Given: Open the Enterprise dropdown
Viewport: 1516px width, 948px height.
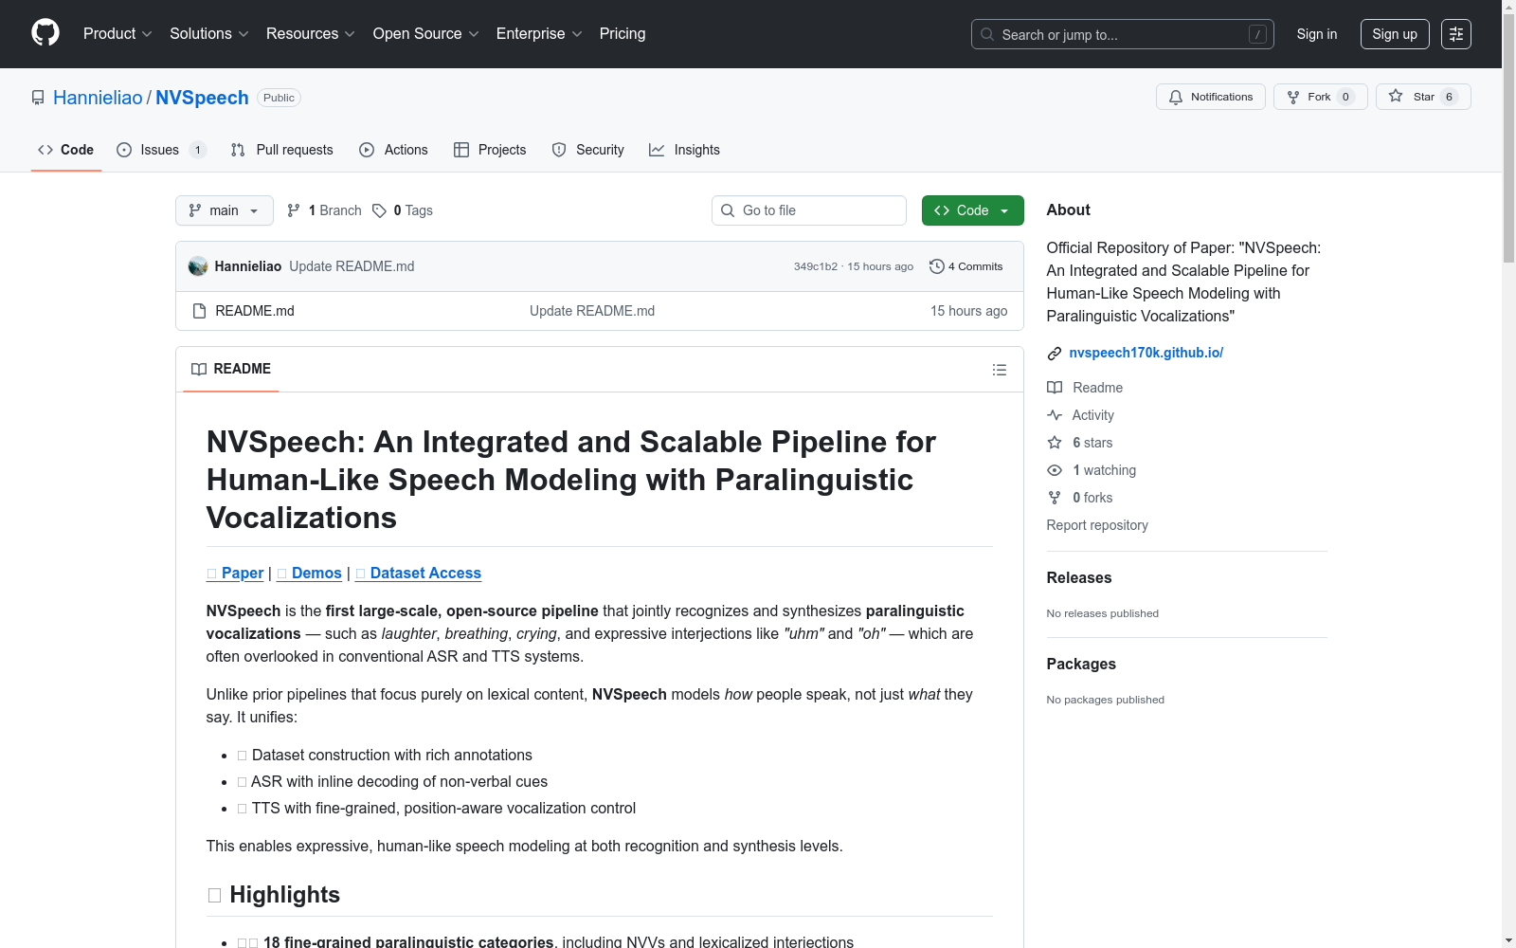Looking at the screenshot, I should [539, 34].
